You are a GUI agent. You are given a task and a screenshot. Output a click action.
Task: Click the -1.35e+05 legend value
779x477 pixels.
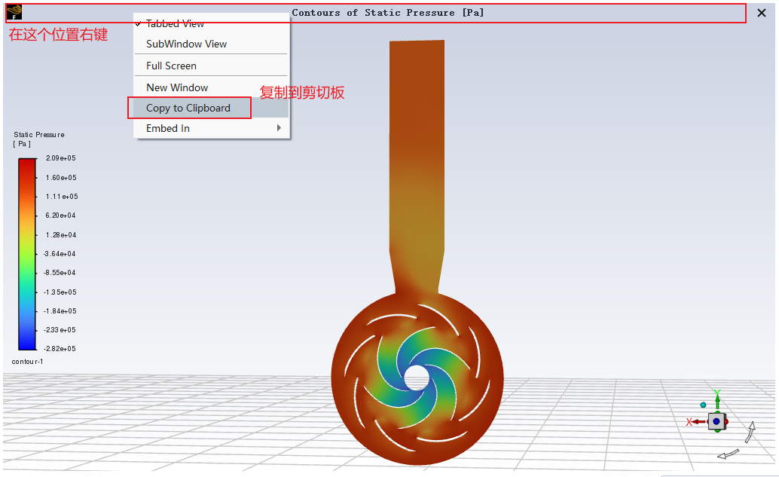[60, 292]
